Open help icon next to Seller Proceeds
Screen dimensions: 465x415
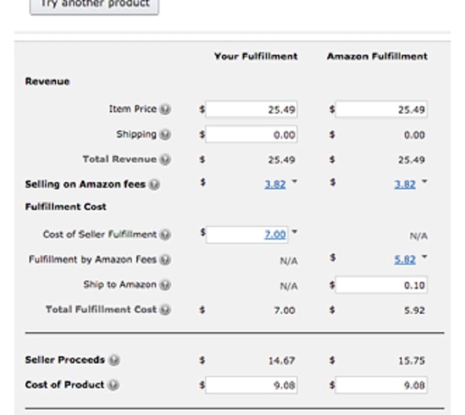click(114, 360)
